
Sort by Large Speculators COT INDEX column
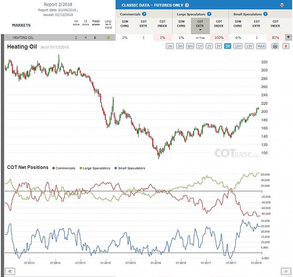(x=219, y=24)
